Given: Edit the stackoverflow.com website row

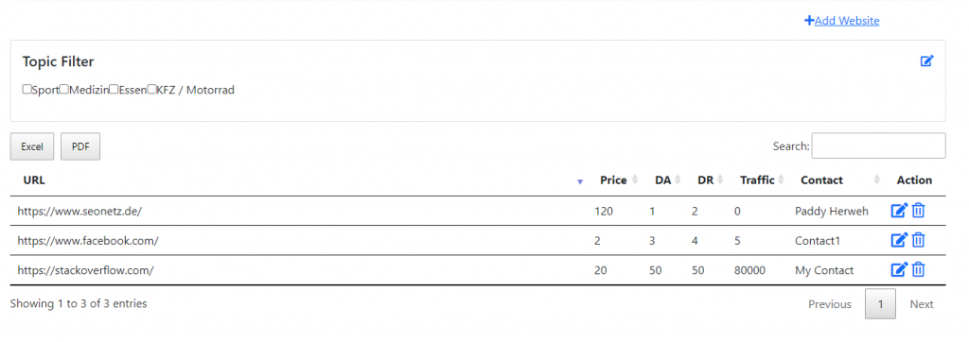Looking at the screenshot, I should (899, 270).
